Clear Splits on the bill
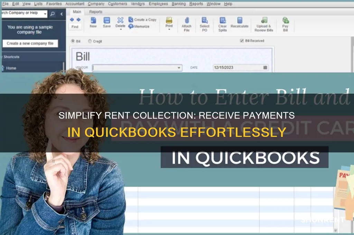Image resolution: width=354 pixels, height=235 pixels. 222,24
